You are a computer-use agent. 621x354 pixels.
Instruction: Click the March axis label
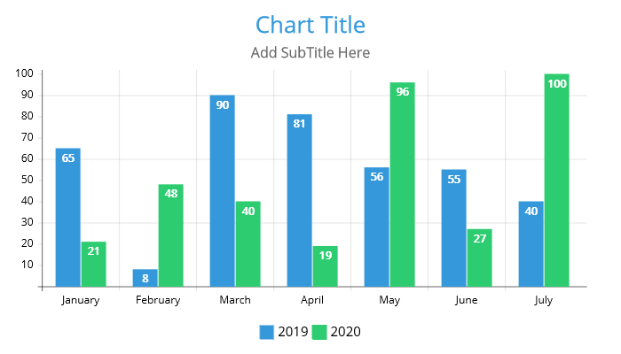(x=235, y=300)
